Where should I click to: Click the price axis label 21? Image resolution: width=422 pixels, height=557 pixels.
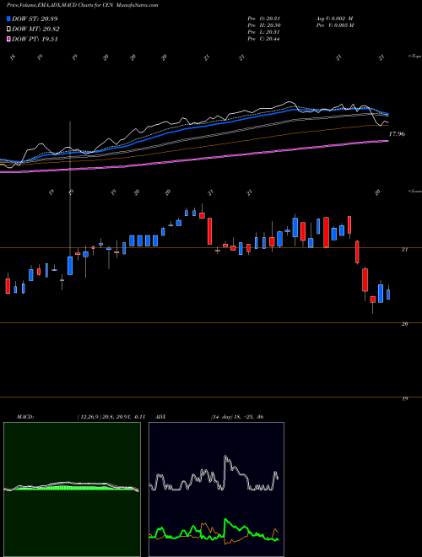[404, 250]
